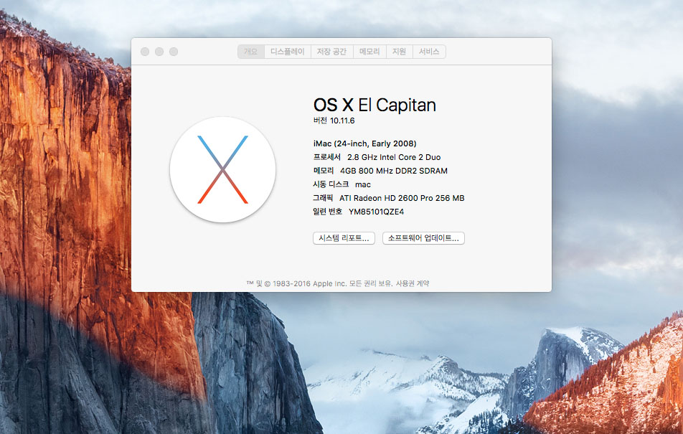The image size is (683, 434).
Task: Click the 시스템 리포트... button
Action: [x=344, y=238]
